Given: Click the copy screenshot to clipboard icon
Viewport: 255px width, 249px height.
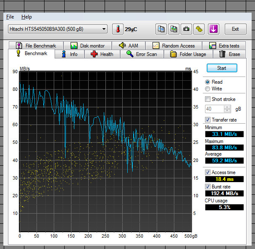Looking at the screenshot, I should (174, 29).
